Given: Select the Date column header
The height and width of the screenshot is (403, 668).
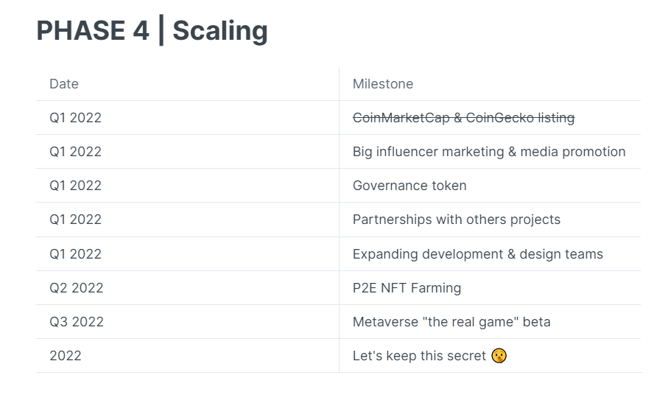Looking at the screenshot, I should pyautogui.click(x=64, y=84).
